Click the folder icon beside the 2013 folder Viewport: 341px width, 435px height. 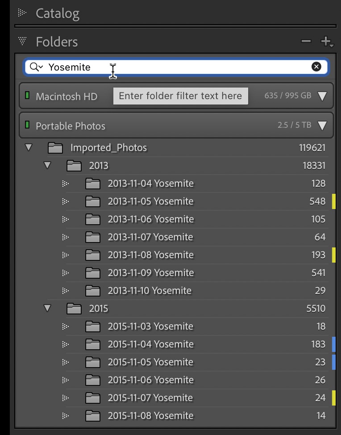coord(74,165)
